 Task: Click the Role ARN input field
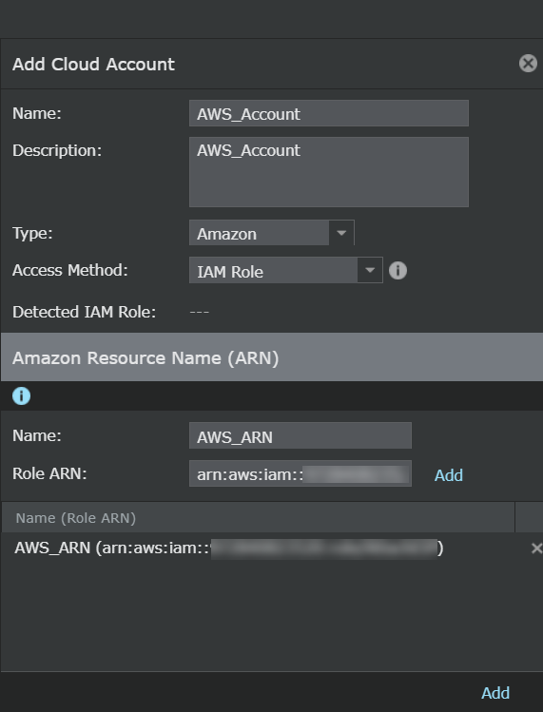[301, 474]
